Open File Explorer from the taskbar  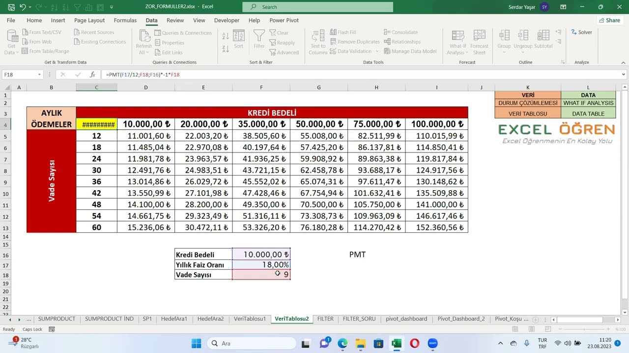point(360,343)
